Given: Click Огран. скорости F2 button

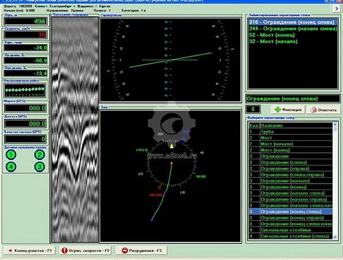Looking at the screenshot, I should (85, 251).
